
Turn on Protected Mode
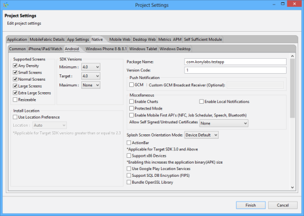point(132,108)
